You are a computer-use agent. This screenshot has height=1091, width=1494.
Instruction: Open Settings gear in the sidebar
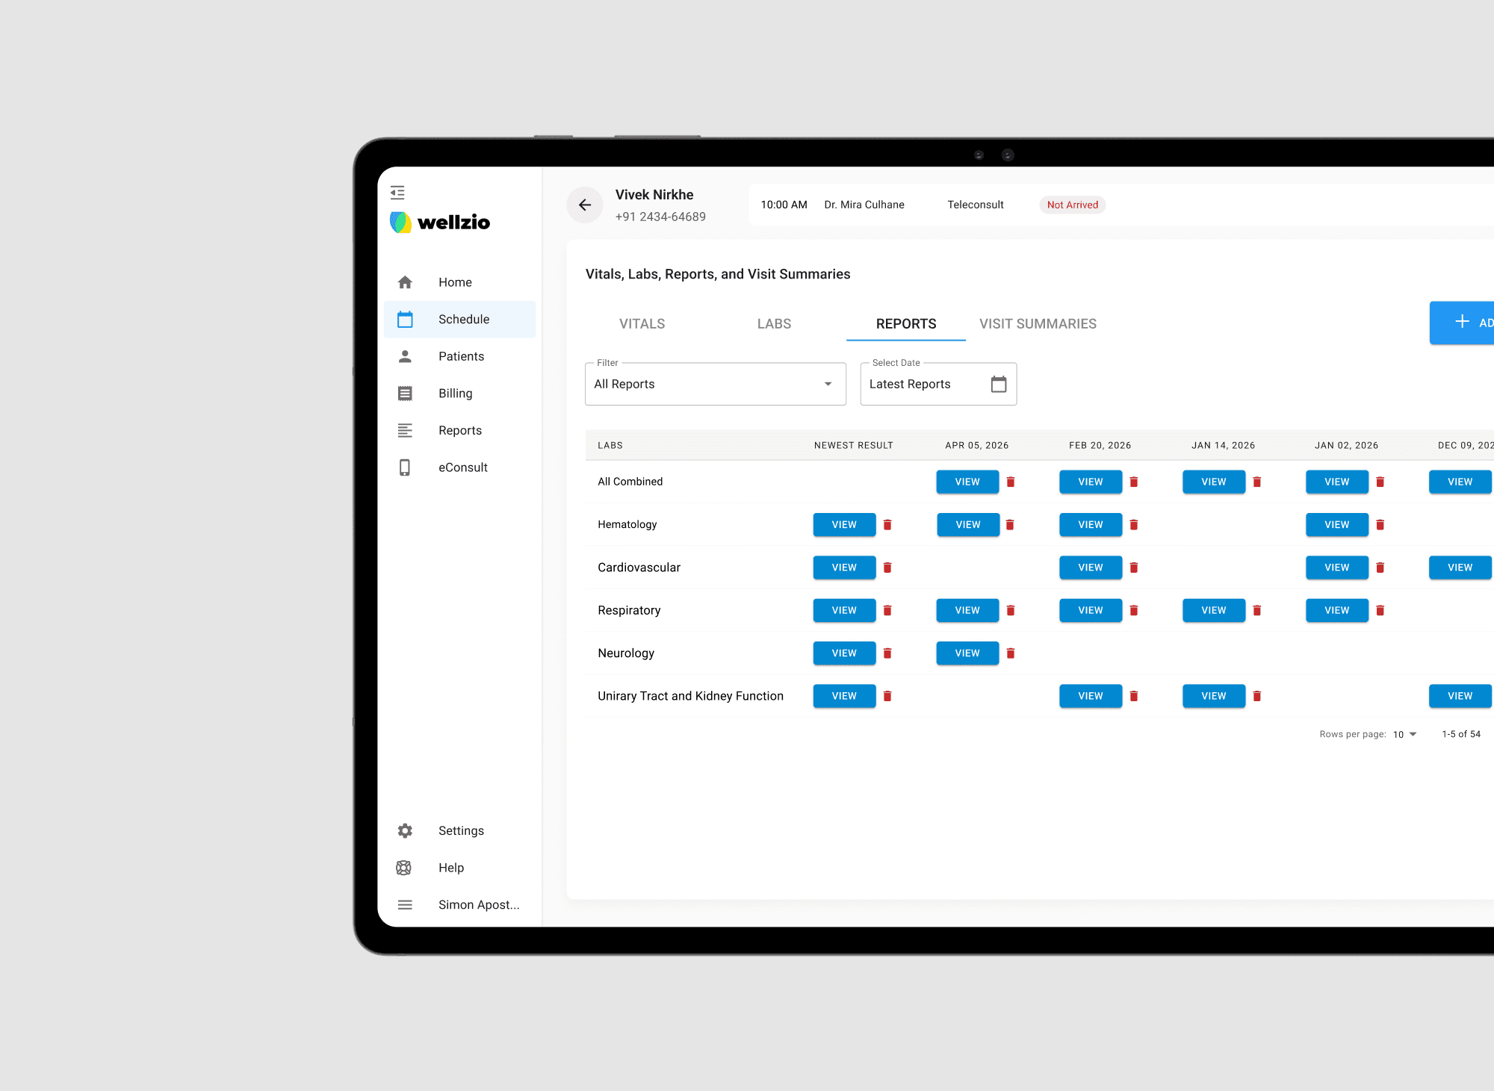[405, 830]
